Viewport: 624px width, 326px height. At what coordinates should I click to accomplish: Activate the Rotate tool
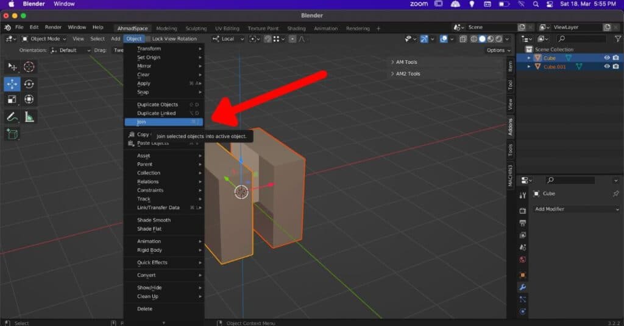click(29, 84)
